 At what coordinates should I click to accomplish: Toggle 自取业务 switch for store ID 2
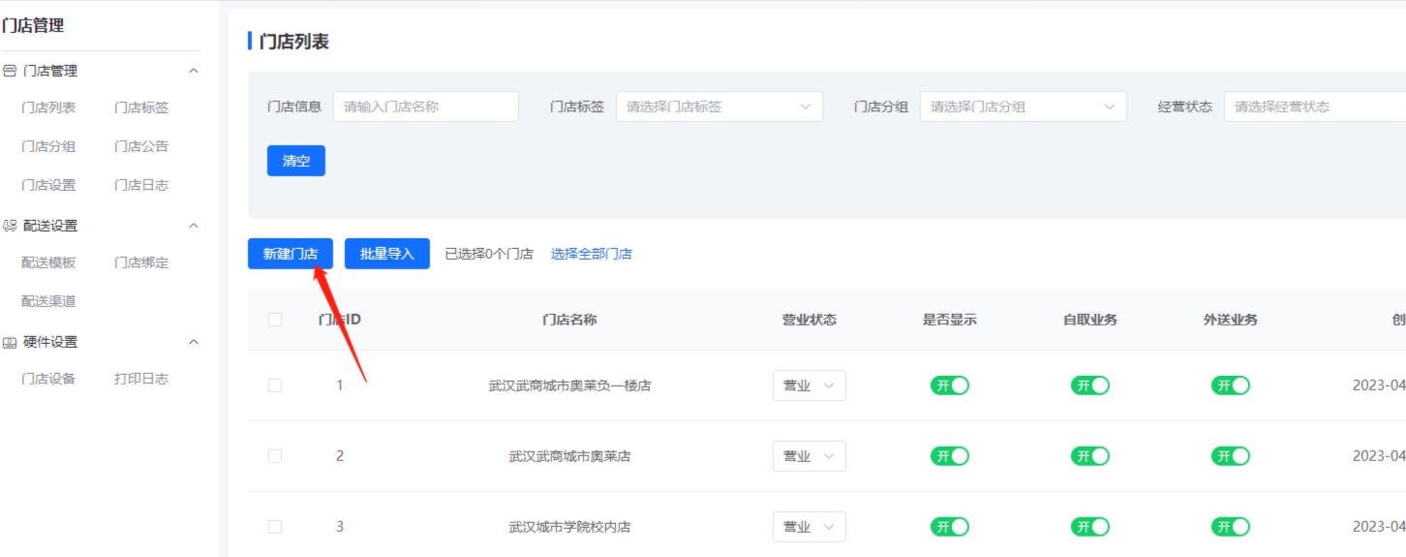[1090, 456]
